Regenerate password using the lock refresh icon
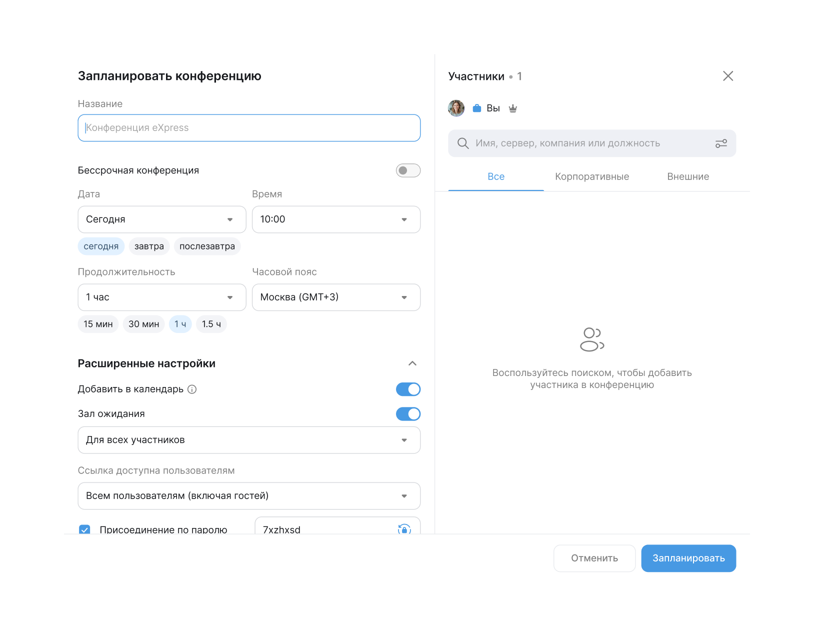This screenshot has height=640, width=813. click(404, 529)
